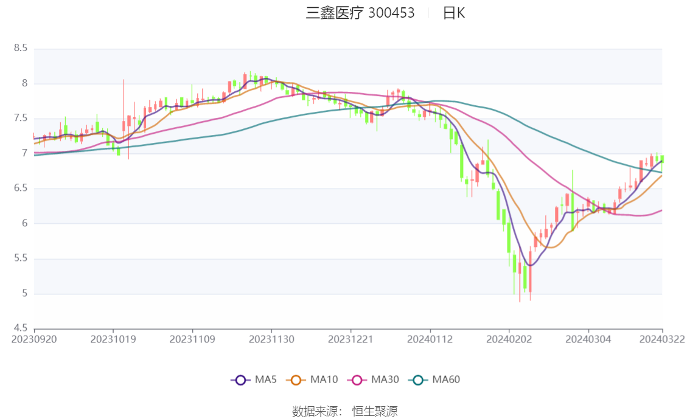The image size is (690, 419).
Task: Click the 日K label in title
Action: [454, 13]
